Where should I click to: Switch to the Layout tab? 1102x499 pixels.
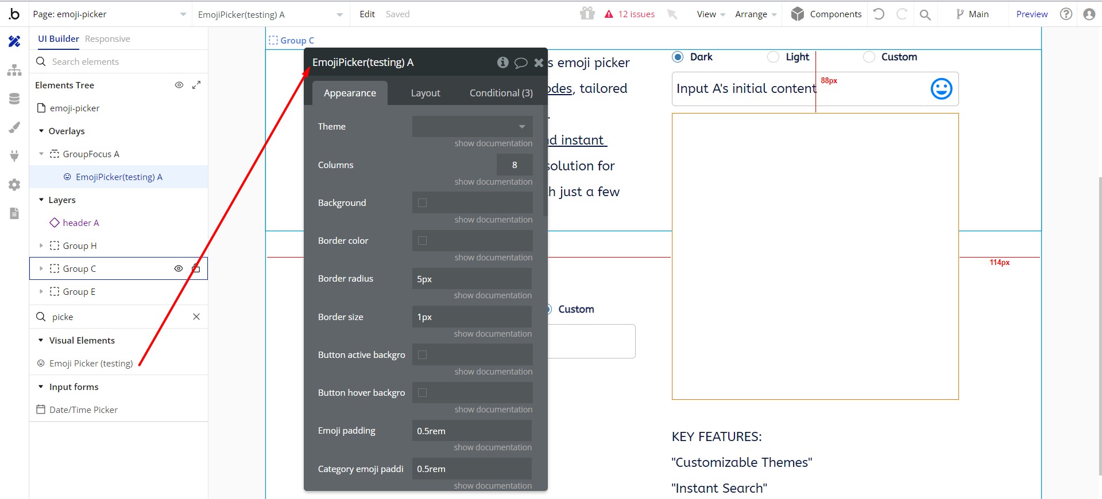(426, 93)
